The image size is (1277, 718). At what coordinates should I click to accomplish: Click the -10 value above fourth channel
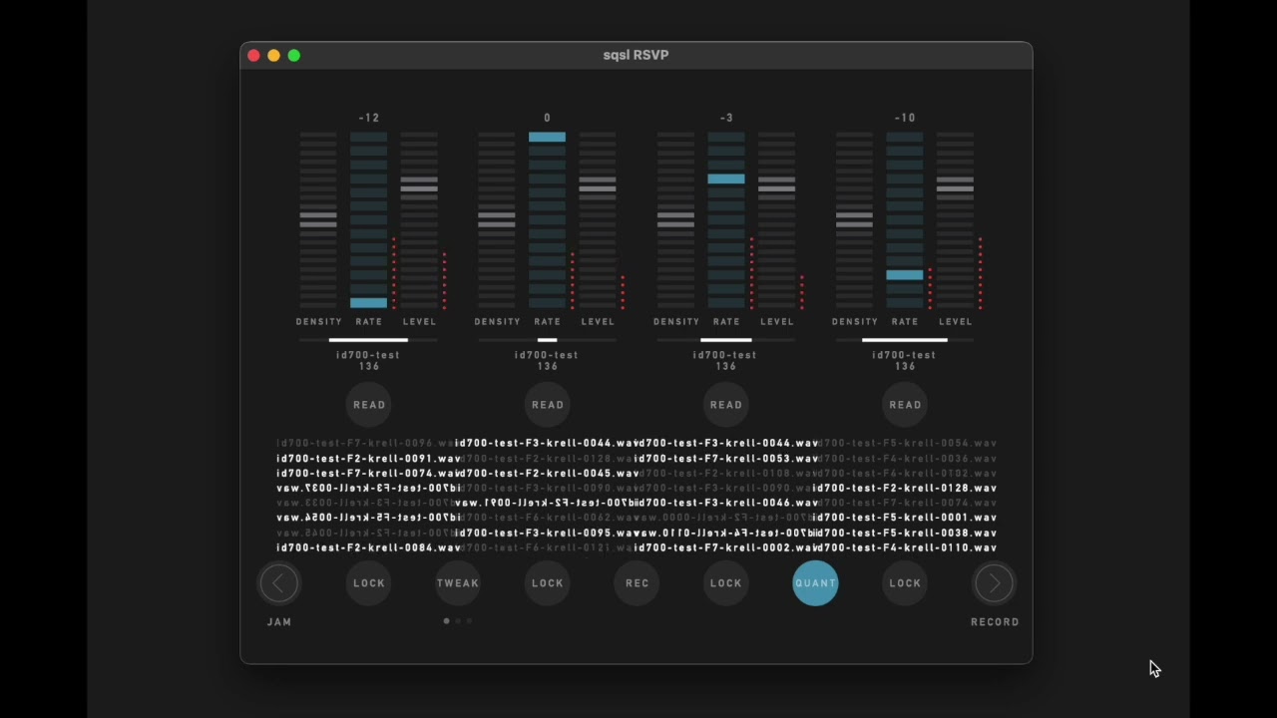(905, 118)
